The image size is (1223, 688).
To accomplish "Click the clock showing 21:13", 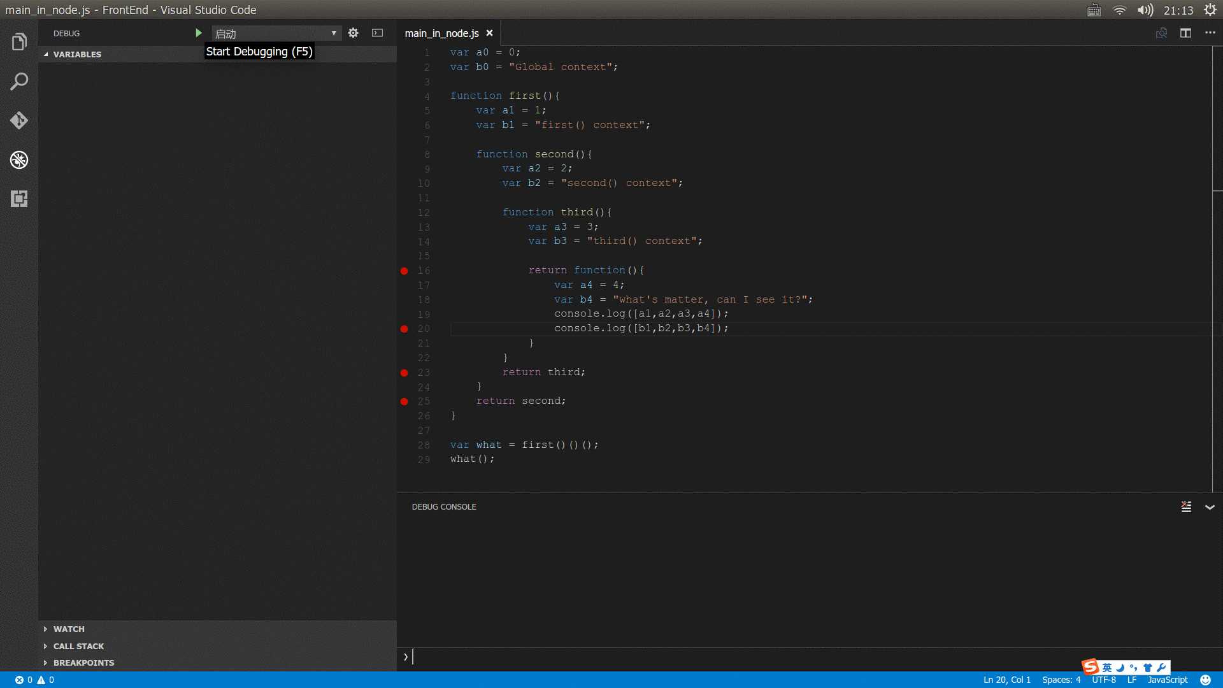I will tap(1178, 10).
